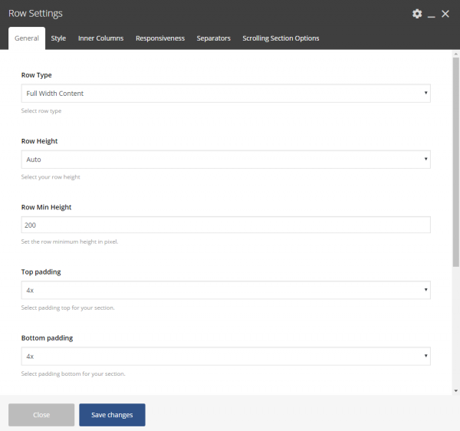Open the Style tab
Image resolution: width=460 pixels, height=431 pixels.
[58, 38]
